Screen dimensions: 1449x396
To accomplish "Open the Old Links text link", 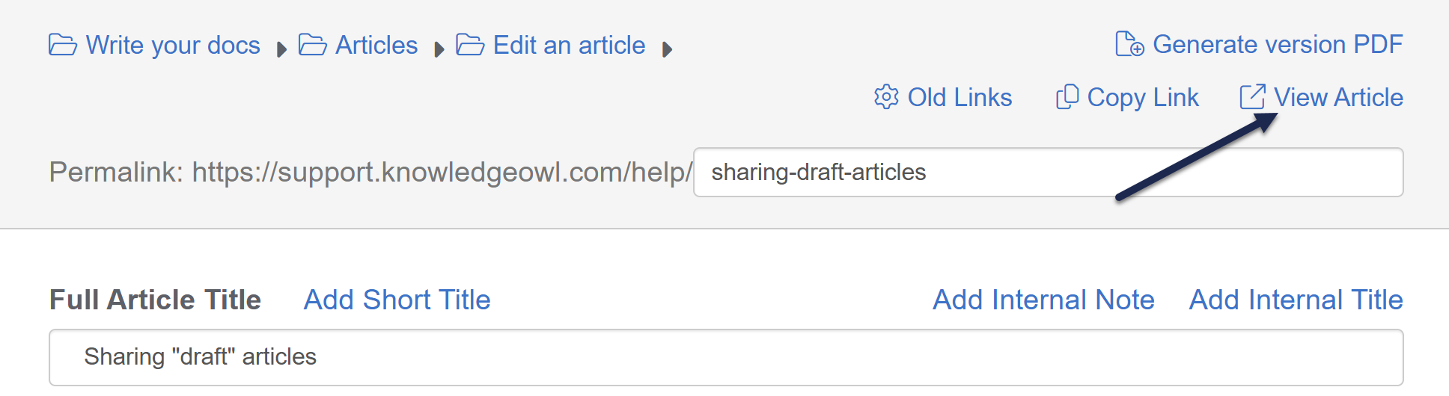I will pos(960,98).
